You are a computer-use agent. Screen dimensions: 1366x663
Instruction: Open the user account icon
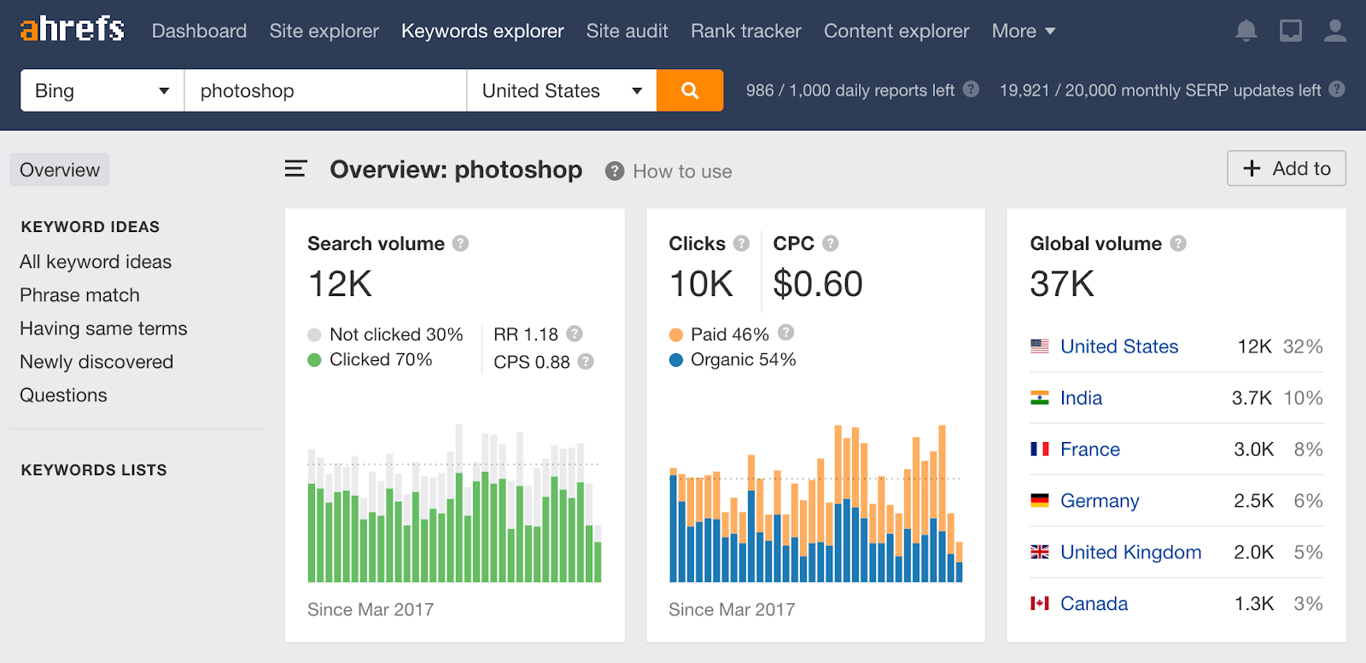point(1334,31)
